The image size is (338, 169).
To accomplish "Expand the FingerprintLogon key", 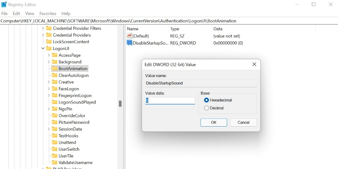I will click(x=49, y=95).
